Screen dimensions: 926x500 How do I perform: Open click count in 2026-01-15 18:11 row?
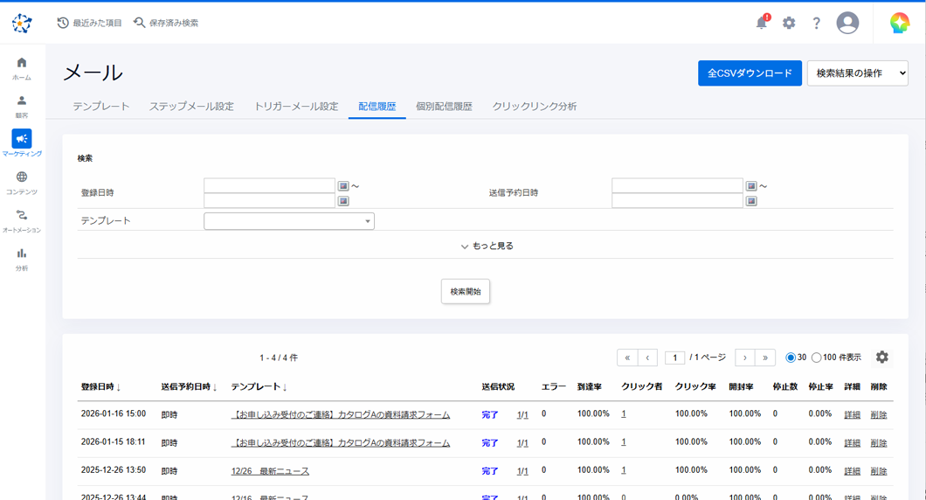click(624, 442)
